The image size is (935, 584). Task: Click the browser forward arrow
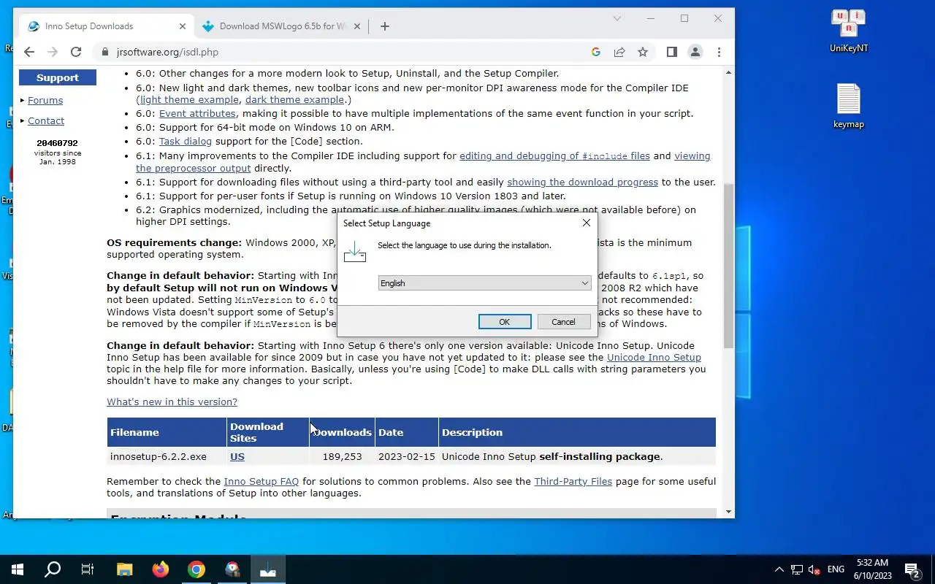click(x=52, y=52)
